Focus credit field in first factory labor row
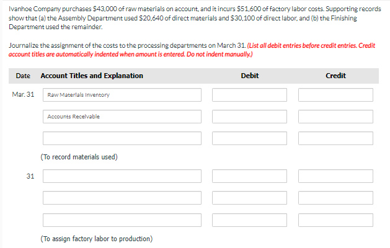This screenshot has width=390, height=248. [x=335, y=176]
